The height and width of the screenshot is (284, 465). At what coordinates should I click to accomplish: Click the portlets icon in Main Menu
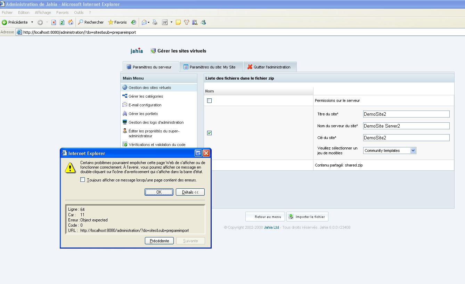click(x=125, y=113)
